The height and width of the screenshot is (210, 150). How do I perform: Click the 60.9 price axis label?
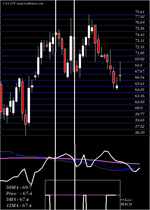click(x=139, y=108)
